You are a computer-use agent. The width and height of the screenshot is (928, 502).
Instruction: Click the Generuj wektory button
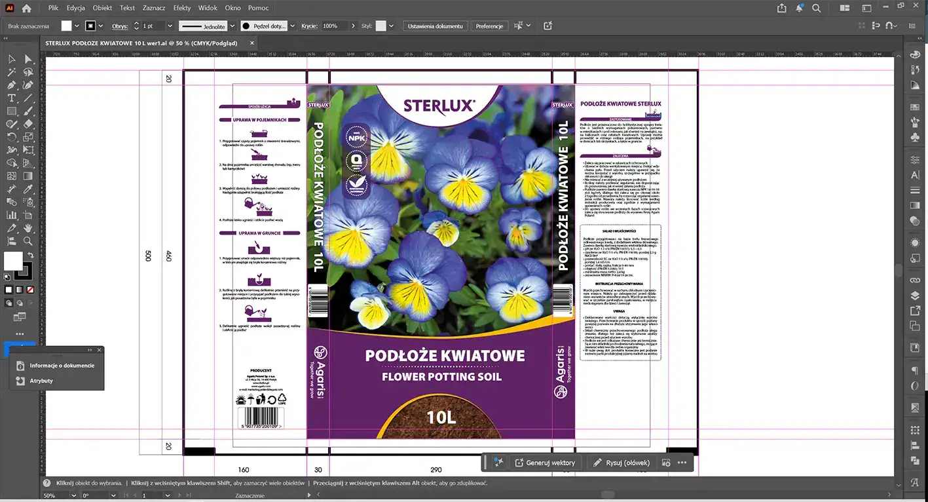[545, 463]
